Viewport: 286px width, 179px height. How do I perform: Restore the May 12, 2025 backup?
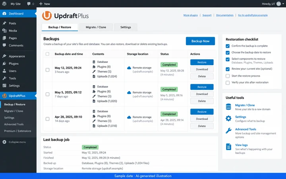[x=202, y=62]
